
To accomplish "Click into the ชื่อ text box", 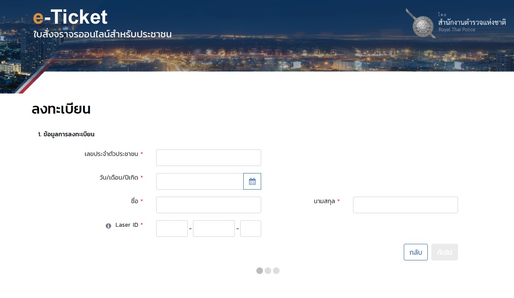I will (208, 205).
